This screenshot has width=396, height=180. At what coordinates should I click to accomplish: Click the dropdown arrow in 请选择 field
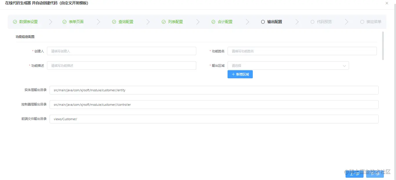coord(344,65)
